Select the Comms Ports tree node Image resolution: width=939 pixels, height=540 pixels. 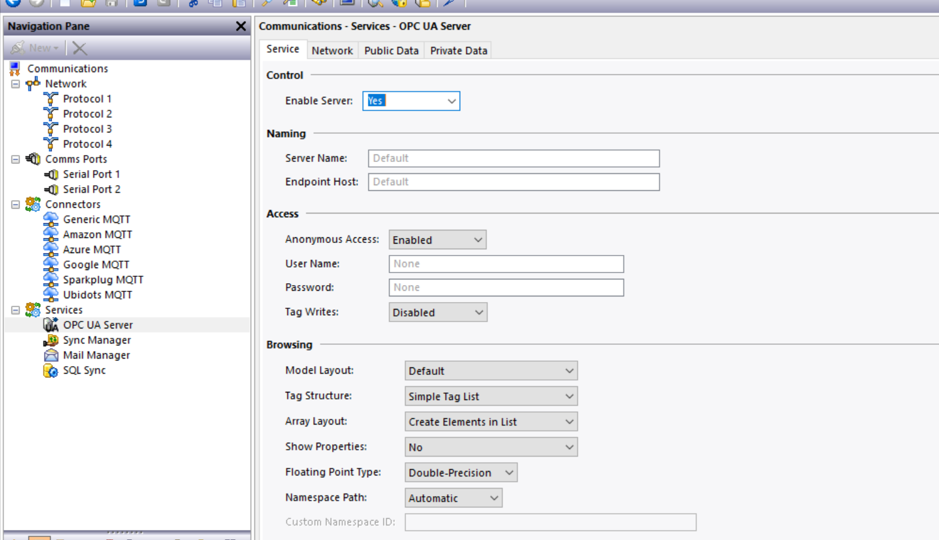76,159
